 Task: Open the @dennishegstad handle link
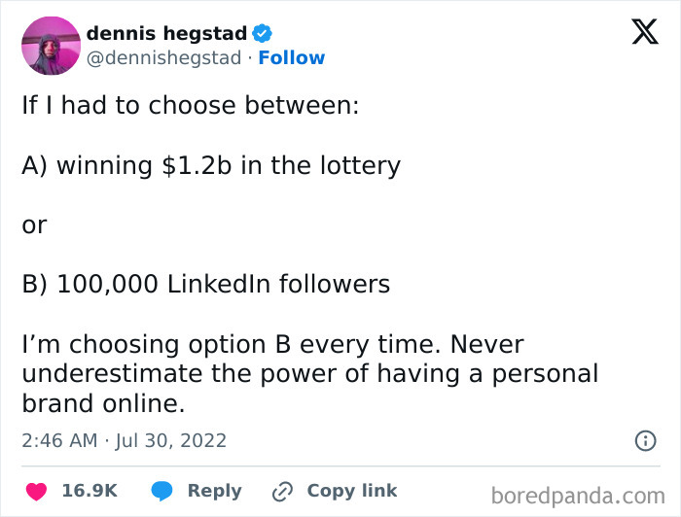[163, 58]
